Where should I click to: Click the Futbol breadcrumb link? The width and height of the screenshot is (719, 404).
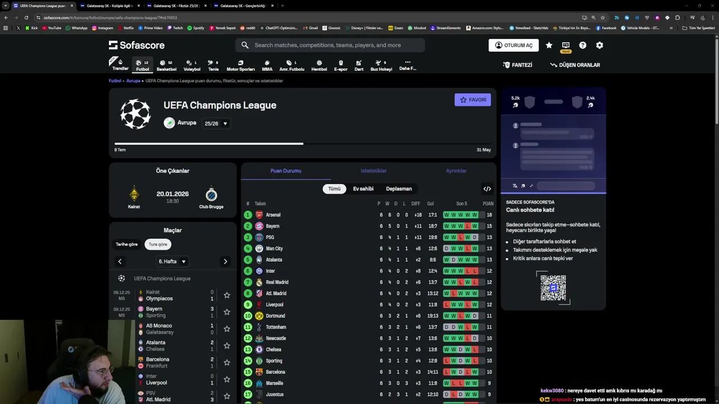point(115,81)
